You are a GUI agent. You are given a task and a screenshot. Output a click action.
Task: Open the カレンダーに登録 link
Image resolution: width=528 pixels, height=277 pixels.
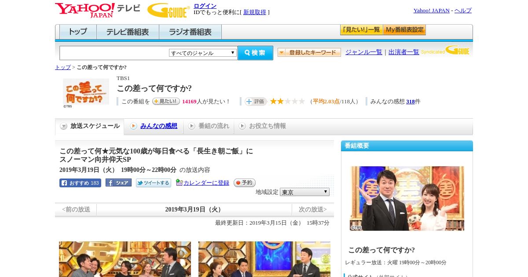point(206,183)
